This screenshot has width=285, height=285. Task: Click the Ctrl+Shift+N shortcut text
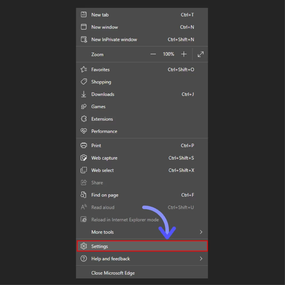click(181, 40)
